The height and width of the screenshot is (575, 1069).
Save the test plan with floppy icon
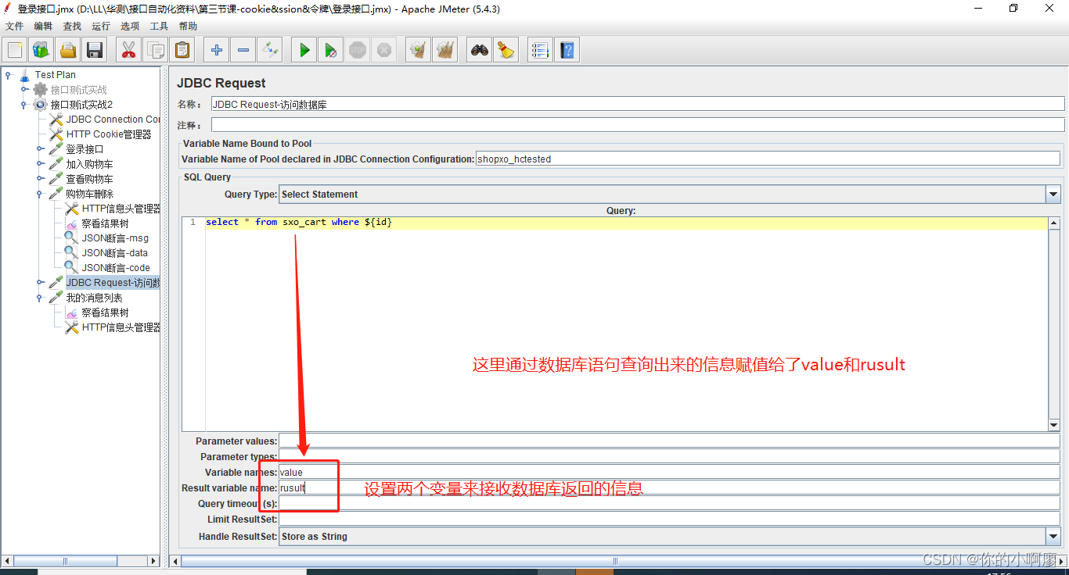95,51
